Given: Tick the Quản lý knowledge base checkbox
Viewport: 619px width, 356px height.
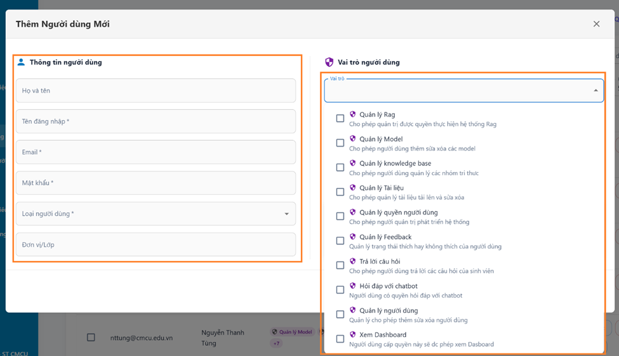Looking at the screenshot, I should point(340,168).
